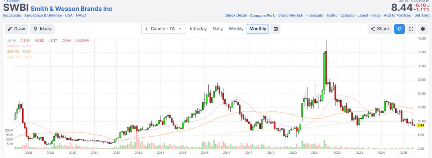Click the 2025 label on time axis
Viewport: 432px width, 158px height.
[403, 152]
